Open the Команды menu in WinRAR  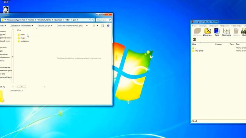coord(203,26)
